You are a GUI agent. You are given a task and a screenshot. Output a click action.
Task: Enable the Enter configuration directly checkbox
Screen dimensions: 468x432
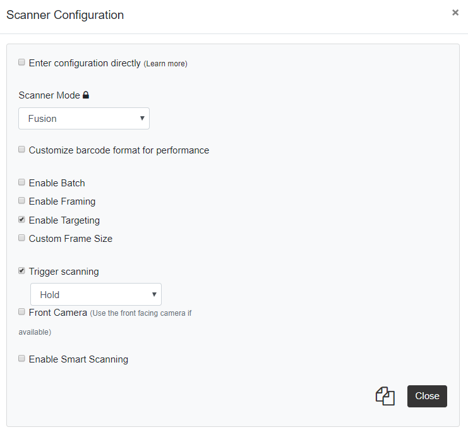point(22,63)
